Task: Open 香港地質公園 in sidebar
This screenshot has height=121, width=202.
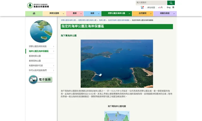Action: [x=35, y=56]
